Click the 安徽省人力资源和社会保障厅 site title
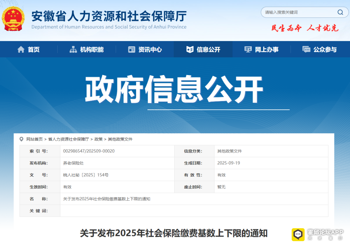The height and width of the screenshot is (246, 350). 109,16
